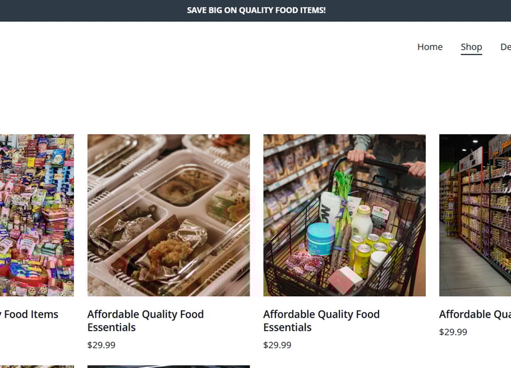Open title link below food containers photo
The height and width of the screenshot is (368, 511).
click(145, 321)
